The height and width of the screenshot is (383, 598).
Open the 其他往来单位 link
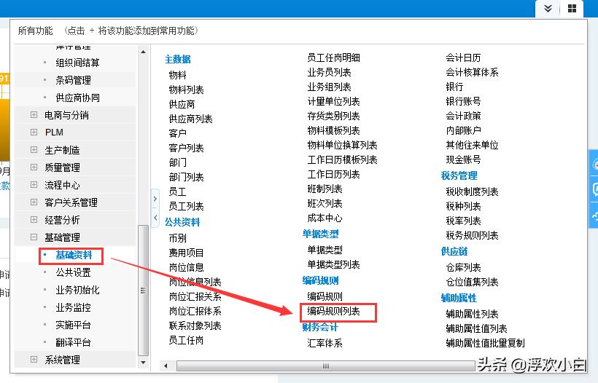pyautogui.click(x=472, y=146)
